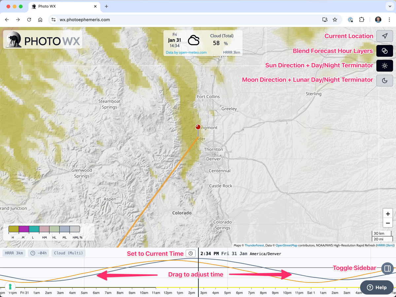The height and width of the screenshot is (297, 396).
Task: Select the ML cloud legend swatch
Action: (64, 229)
